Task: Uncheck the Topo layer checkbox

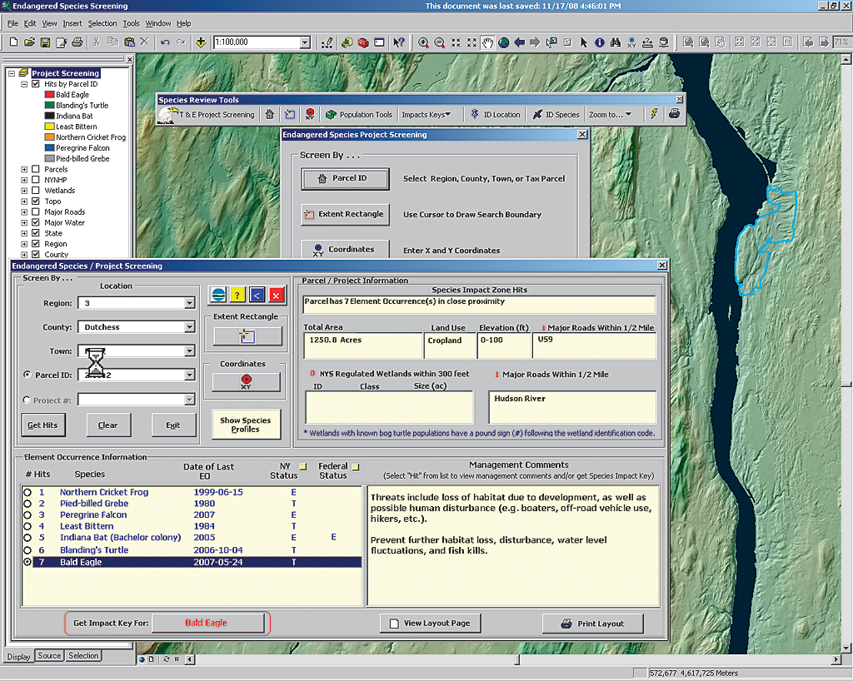Action: (x=35, y=201)
